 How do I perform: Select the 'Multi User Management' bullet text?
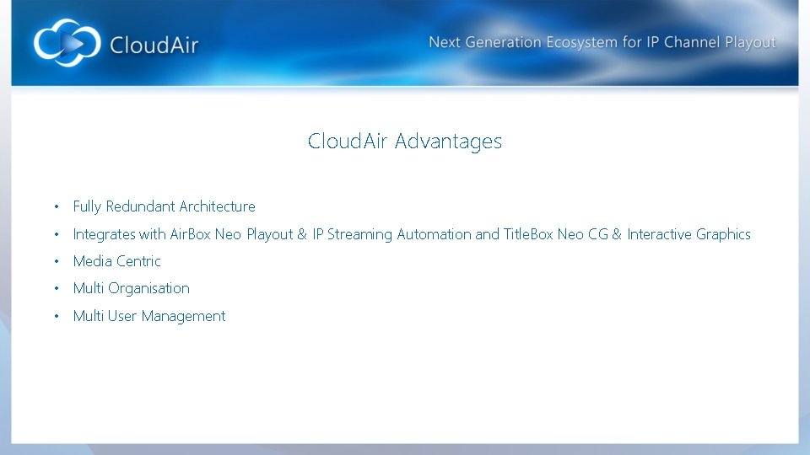[x=149, y=316]
